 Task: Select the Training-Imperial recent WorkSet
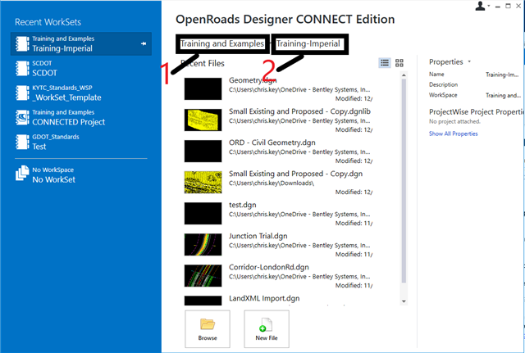[81, 43]
